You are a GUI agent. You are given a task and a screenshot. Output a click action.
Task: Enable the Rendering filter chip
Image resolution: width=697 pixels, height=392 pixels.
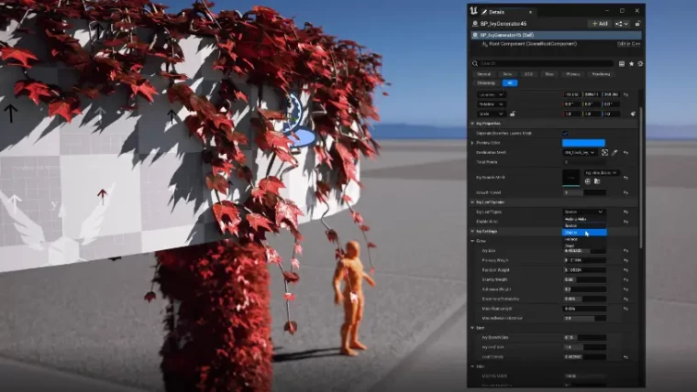click(601, 74)
